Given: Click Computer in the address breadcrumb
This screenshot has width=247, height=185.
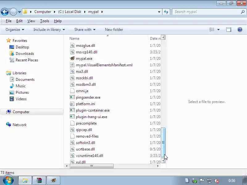Looking at the screenshot, I should coord(43,12).
